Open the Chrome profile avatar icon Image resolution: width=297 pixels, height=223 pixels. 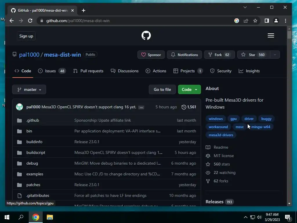click(x=276, y=21)
